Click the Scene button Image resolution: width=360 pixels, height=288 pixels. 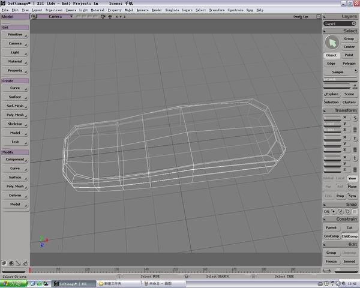[x=349, y=94]
